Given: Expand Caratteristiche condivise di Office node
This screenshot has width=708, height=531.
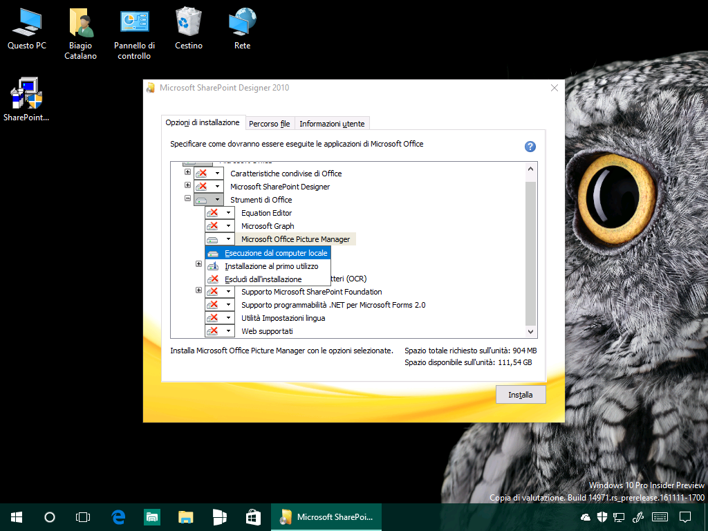Looking at the screenshot, I should coord(187,172).
